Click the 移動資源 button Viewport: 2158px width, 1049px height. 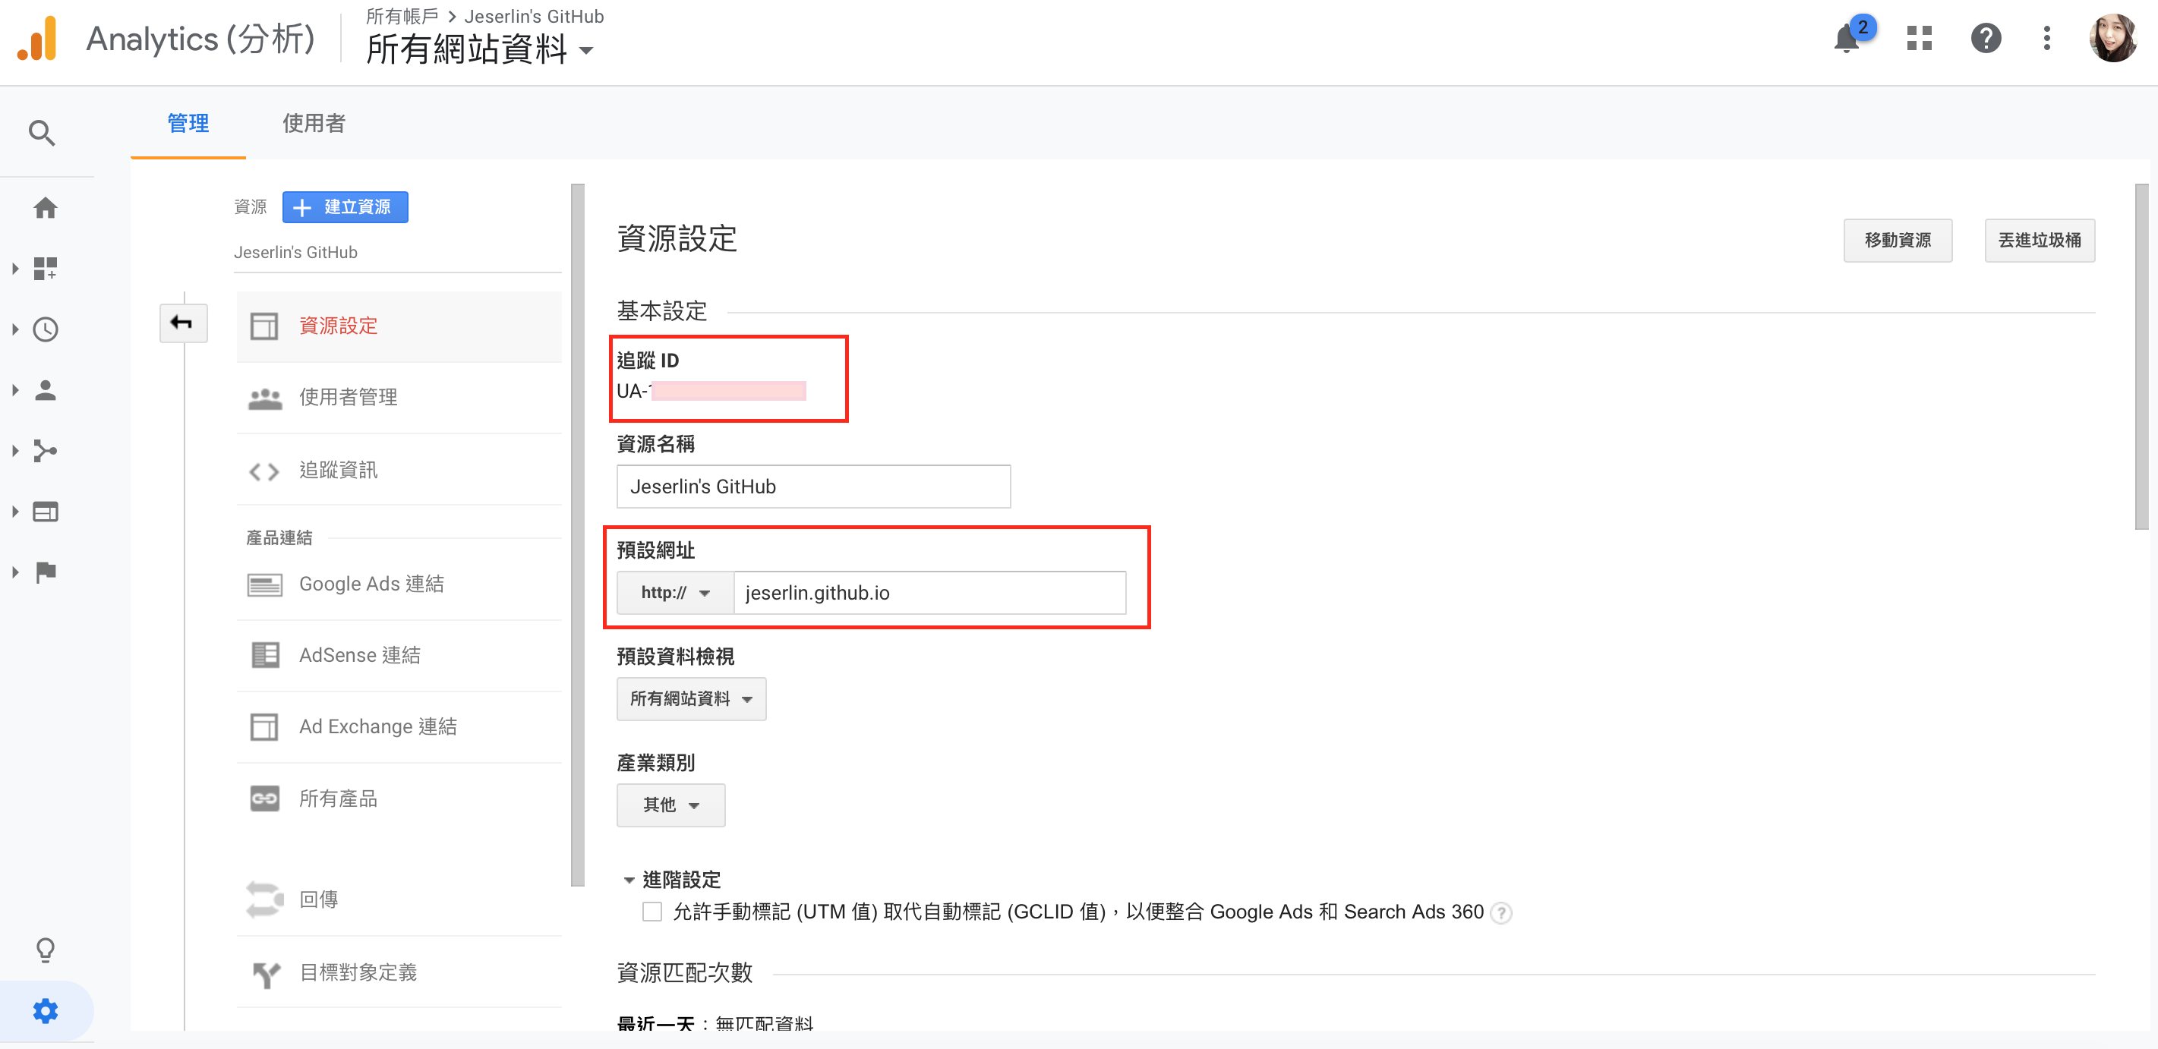click(1898, 241)
